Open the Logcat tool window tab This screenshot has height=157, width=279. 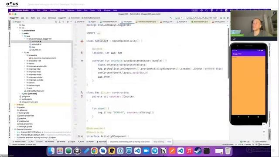coord(71,142)
